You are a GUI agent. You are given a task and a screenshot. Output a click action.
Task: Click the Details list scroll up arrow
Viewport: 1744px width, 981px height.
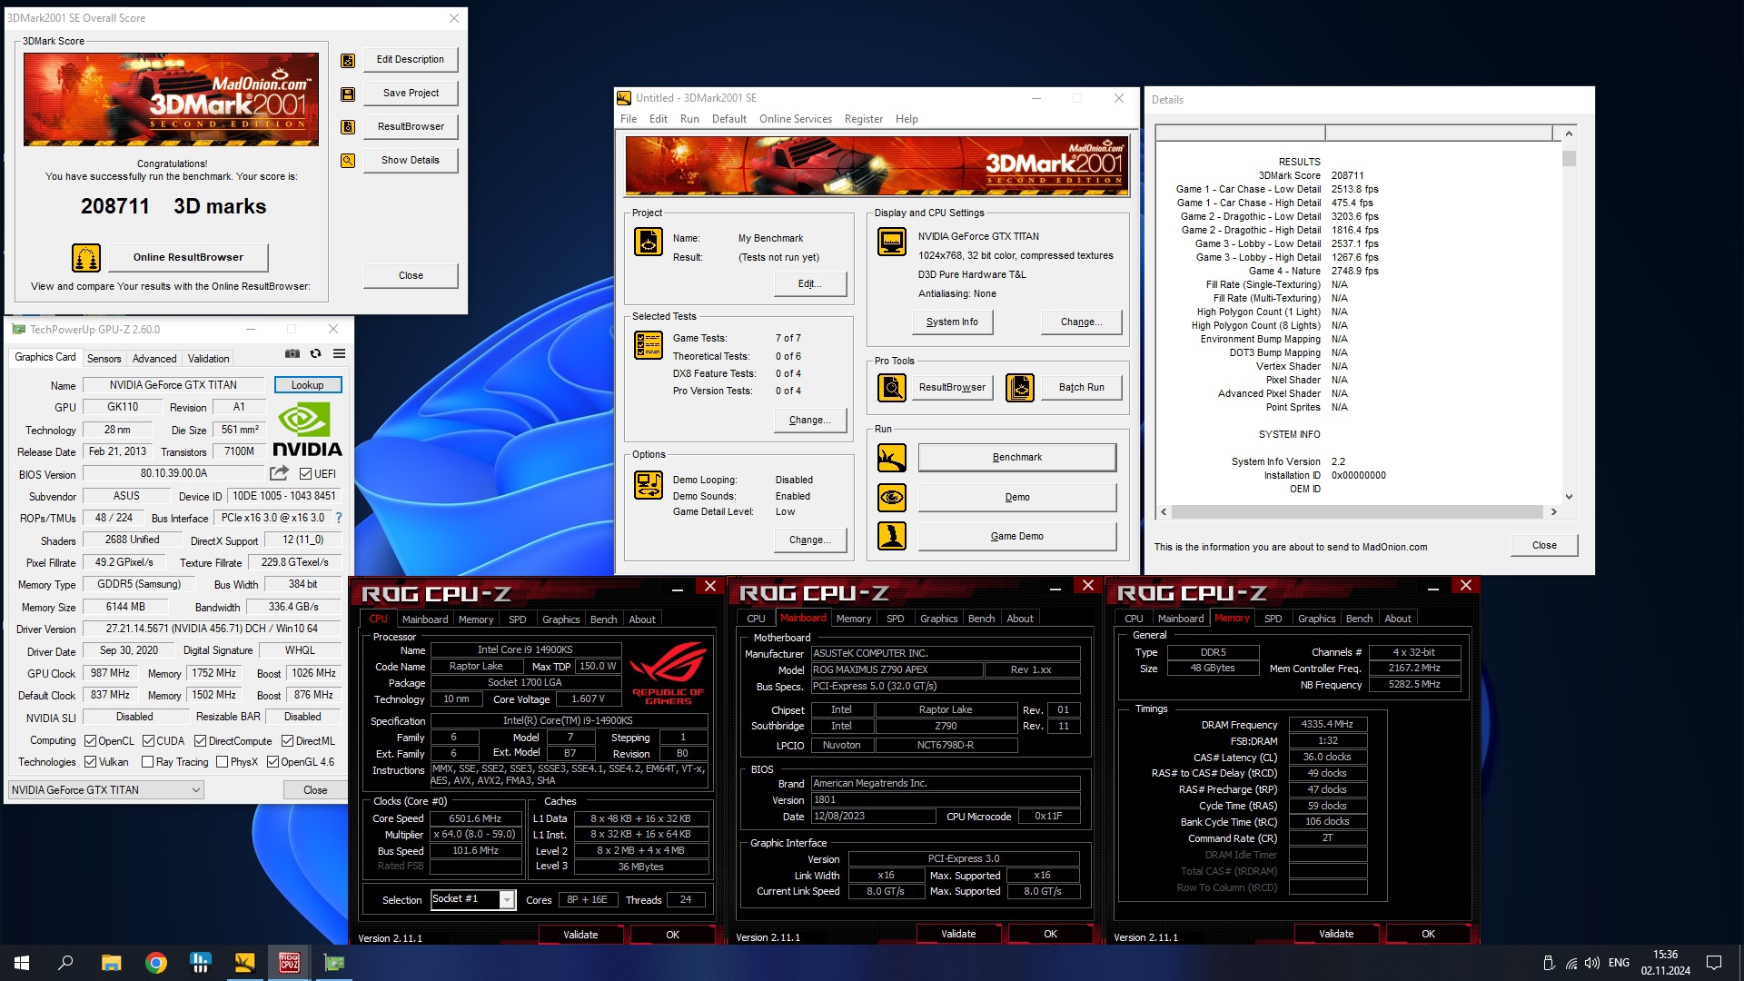(x=1569, y=134)
